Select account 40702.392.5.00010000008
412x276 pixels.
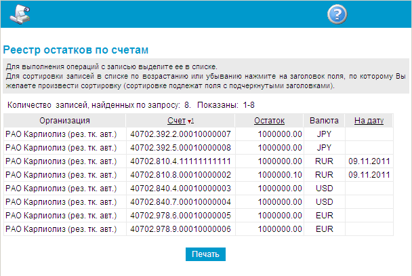[180, 148]
